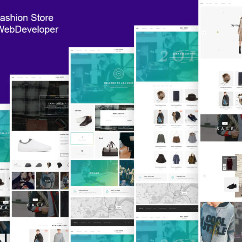Click the navy sneakers product image
Screen dimensions: 242x242
[192, 117]
